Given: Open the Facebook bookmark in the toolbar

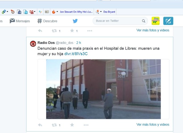Looking at the screenshot, I should [x=19, y=12].
